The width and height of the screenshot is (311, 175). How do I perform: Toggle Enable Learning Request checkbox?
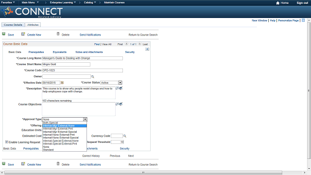click(x=6, y=142)
